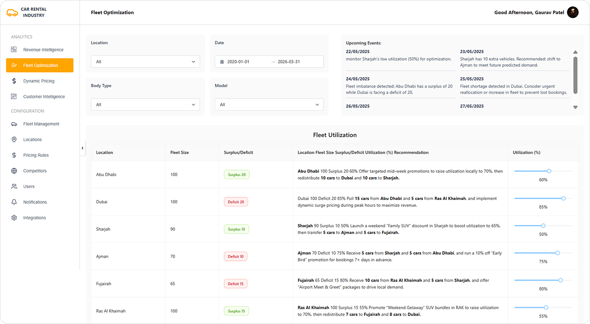The height and width of the screenshot is (324, 590).
Task: Go to the Pricing Rules menu item
Action: click(36, 155)
